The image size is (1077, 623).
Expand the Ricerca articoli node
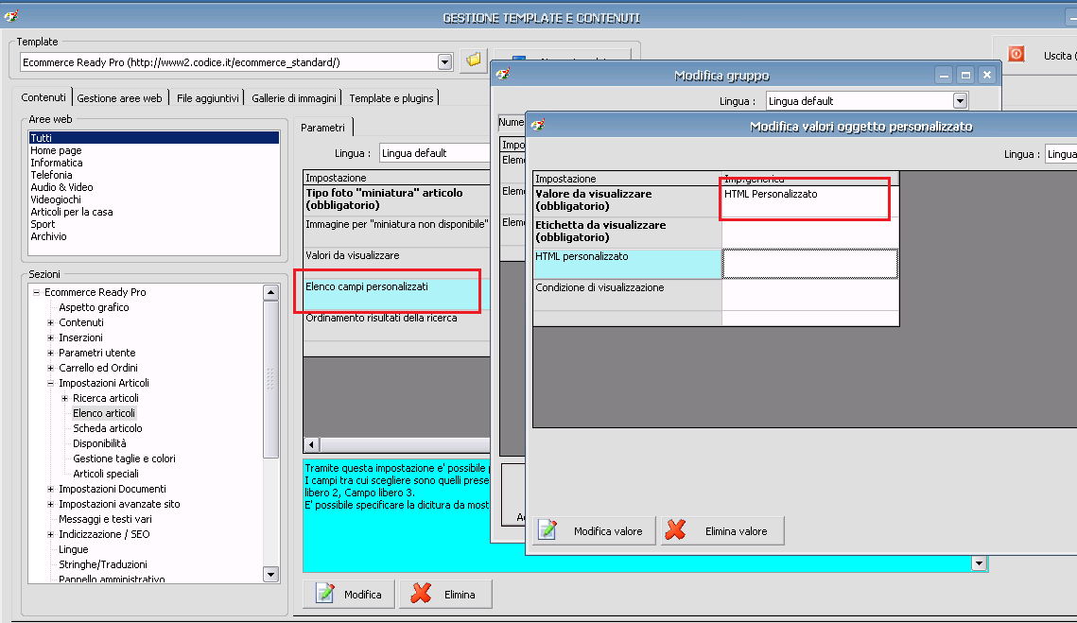pos(64,398)
